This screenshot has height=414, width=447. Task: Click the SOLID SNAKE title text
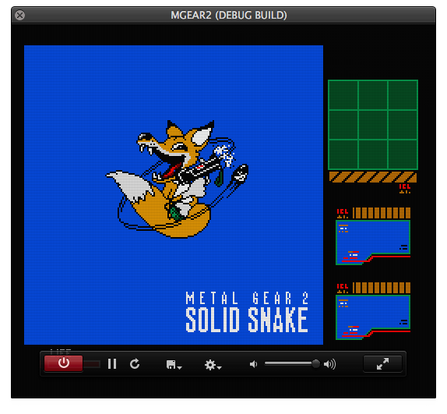(247, 320)
